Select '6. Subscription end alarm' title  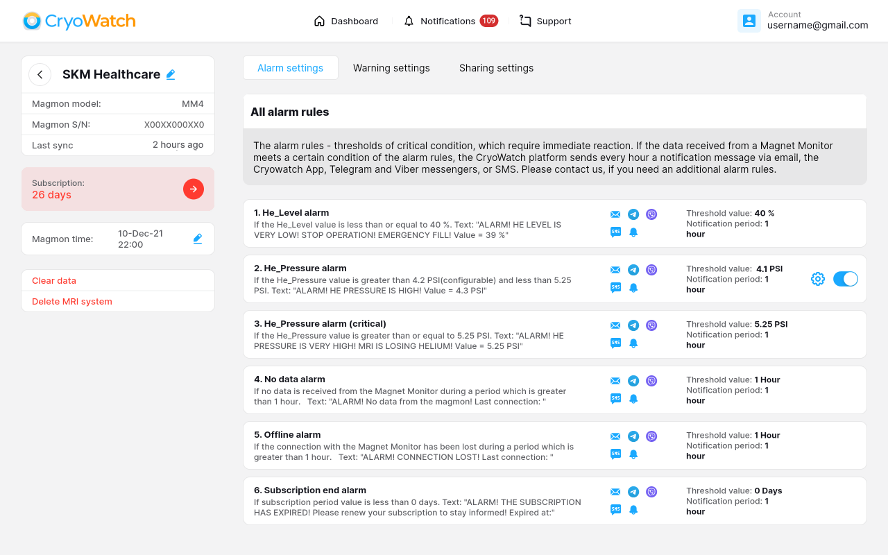pyautogui.click(x=310, y=490)
